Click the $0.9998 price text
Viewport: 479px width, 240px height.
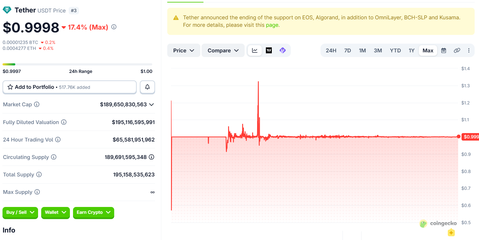pos(31,27)
